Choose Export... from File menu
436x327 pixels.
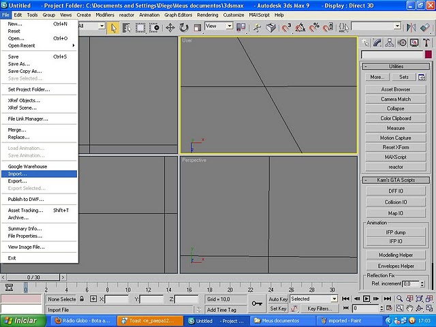point(39,181)
